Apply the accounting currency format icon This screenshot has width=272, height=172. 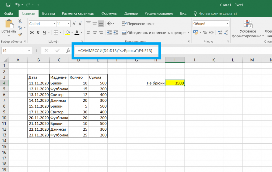[x=196, y=32]
